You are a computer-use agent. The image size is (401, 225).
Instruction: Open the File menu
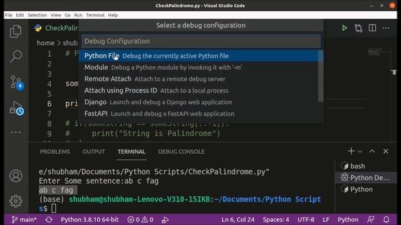[8, 15]
